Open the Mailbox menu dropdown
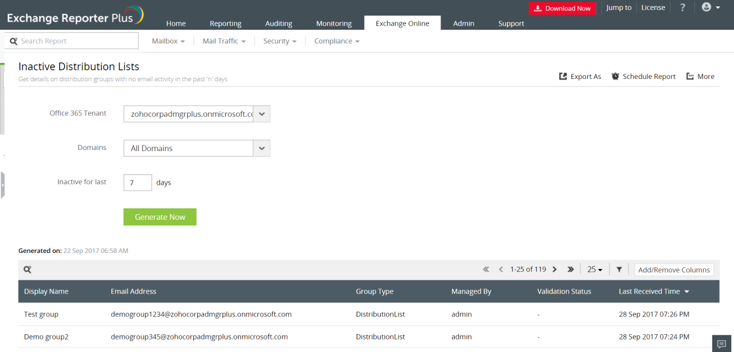Screen dimensions: 734x352 (x=169, y=41)
